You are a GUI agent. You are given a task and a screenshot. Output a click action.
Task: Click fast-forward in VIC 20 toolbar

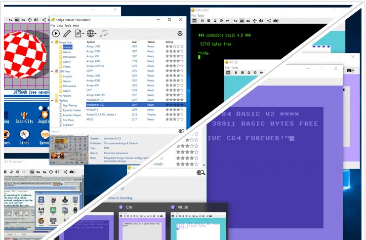[x=261, y=73]
